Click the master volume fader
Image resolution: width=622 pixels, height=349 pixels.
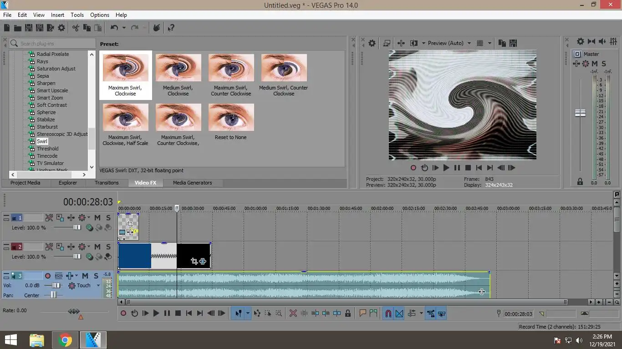pyautogui.click(x=580, y=113)
